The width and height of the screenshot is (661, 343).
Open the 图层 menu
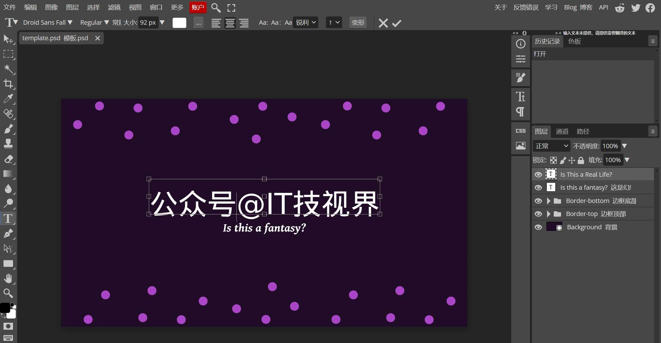coord(72,7)
